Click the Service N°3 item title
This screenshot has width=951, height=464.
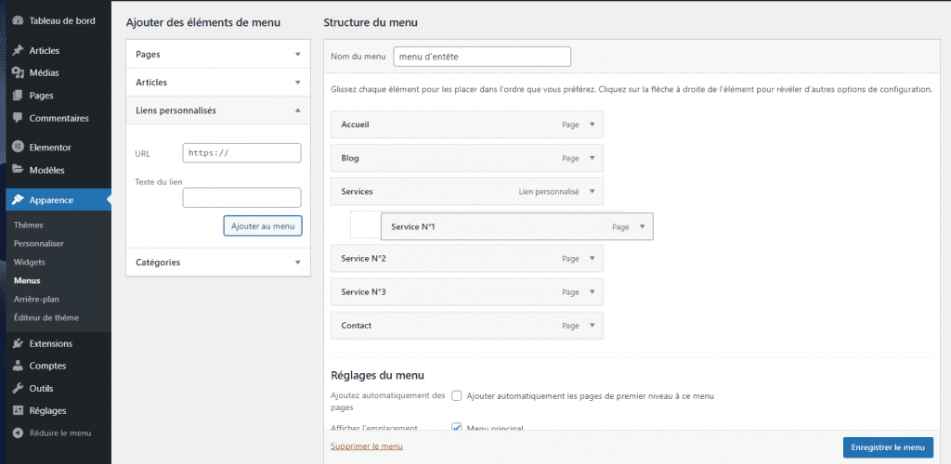pos(364,292)
